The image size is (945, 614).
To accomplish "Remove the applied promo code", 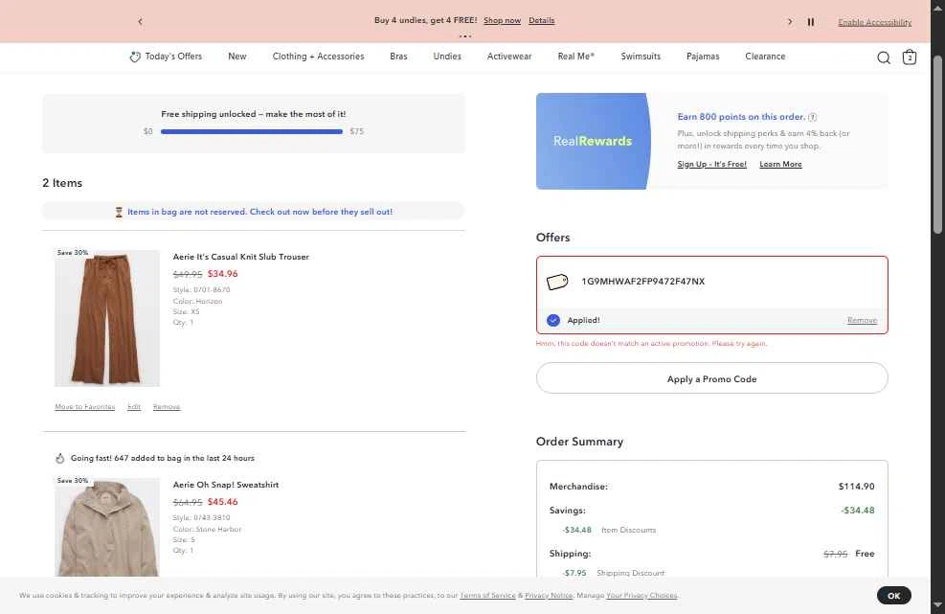I will pos(862,320).
